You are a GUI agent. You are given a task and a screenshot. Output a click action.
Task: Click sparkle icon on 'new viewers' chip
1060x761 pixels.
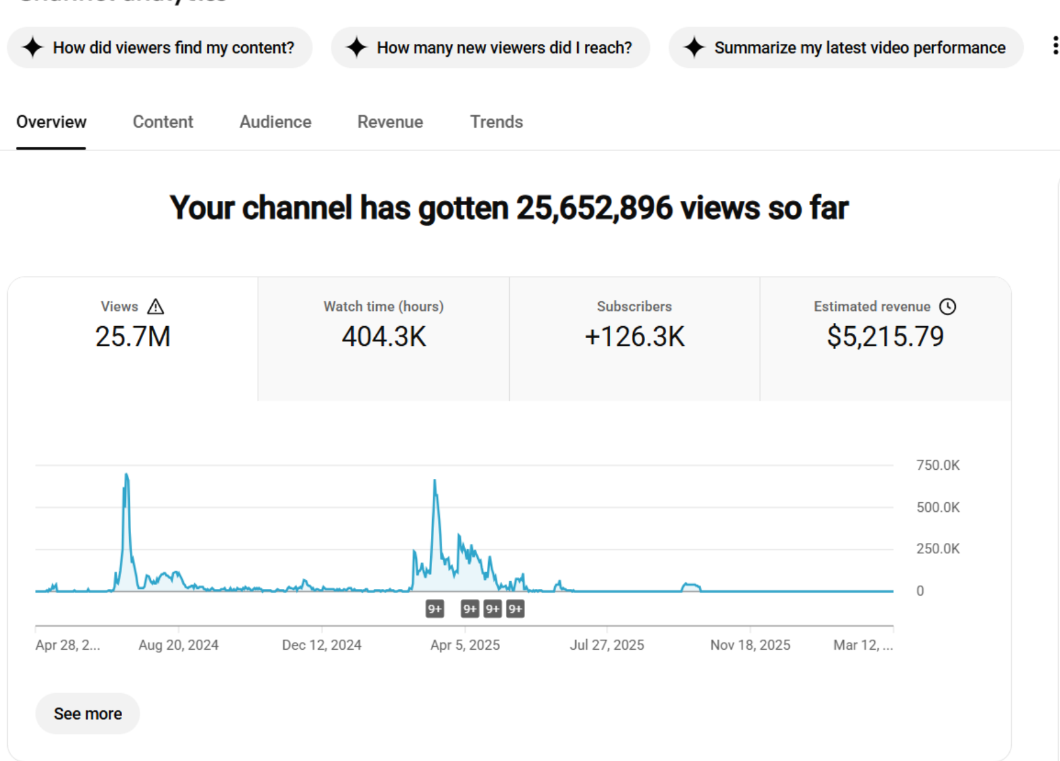(x=356, y=47)
